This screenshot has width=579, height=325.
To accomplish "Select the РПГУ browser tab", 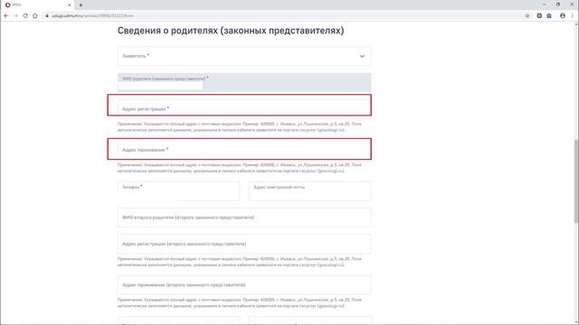I will (38, 5).
